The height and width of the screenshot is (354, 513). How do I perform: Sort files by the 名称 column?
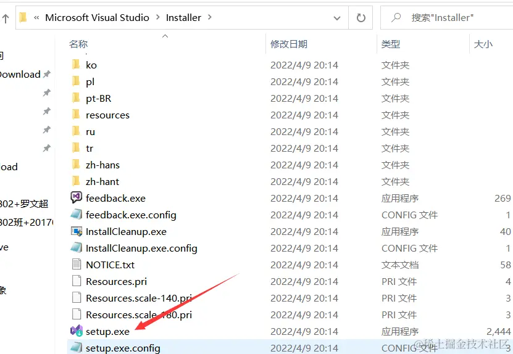(78, 44)
